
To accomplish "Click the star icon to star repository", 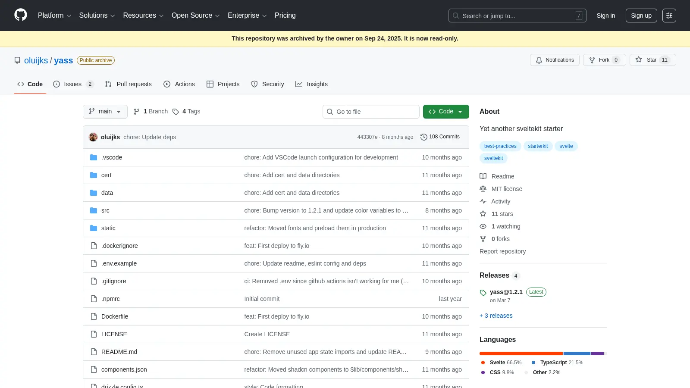I will click(x=639, y=60).
